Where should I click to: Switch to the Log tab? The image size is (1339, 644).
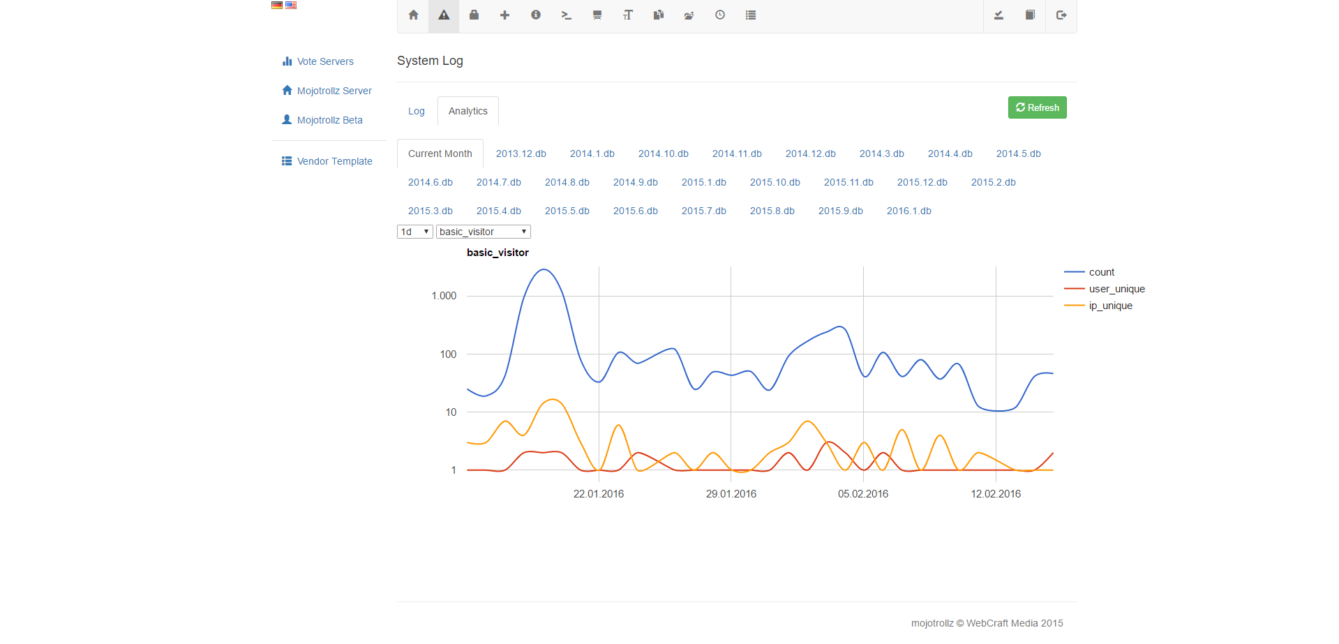tap(416, 111)
